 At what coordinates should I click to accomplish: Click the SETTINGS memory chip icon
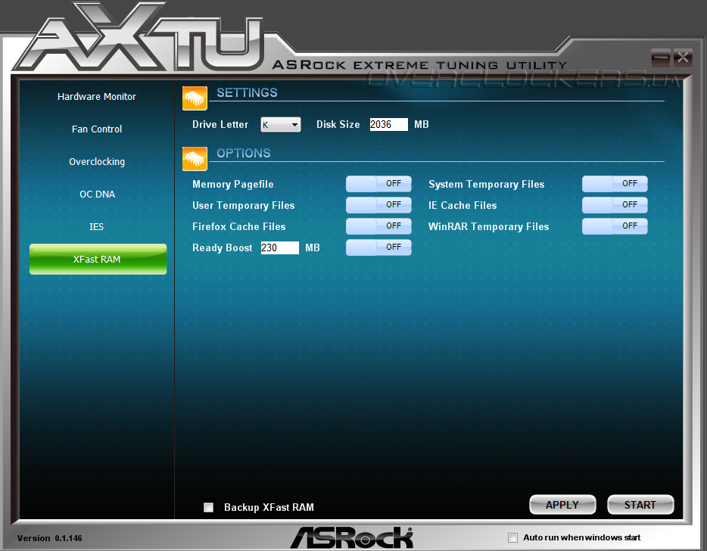195,98
